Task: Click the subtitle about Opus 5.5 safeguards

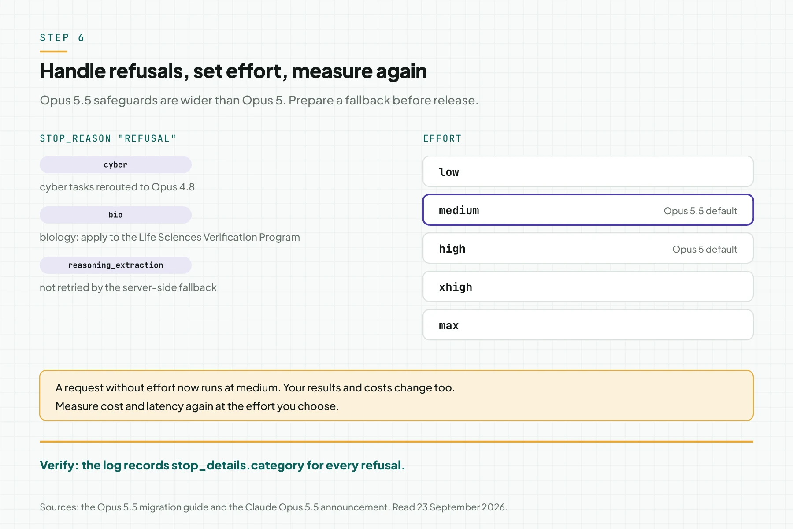Action: pos(259,101)
